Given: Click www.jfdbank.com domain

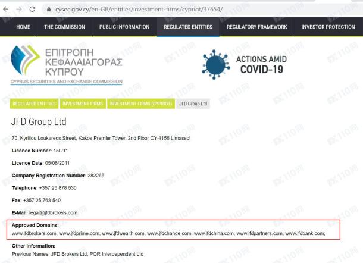Looking at the screenshot, I should coord(305,233).
